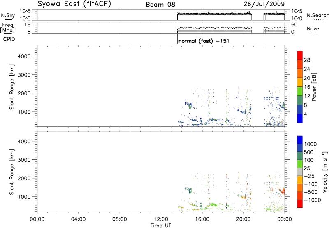This screenshot has height=228, width=329.
Task: Click the '04:00' time axis tick label
Action: pos(78,219)
